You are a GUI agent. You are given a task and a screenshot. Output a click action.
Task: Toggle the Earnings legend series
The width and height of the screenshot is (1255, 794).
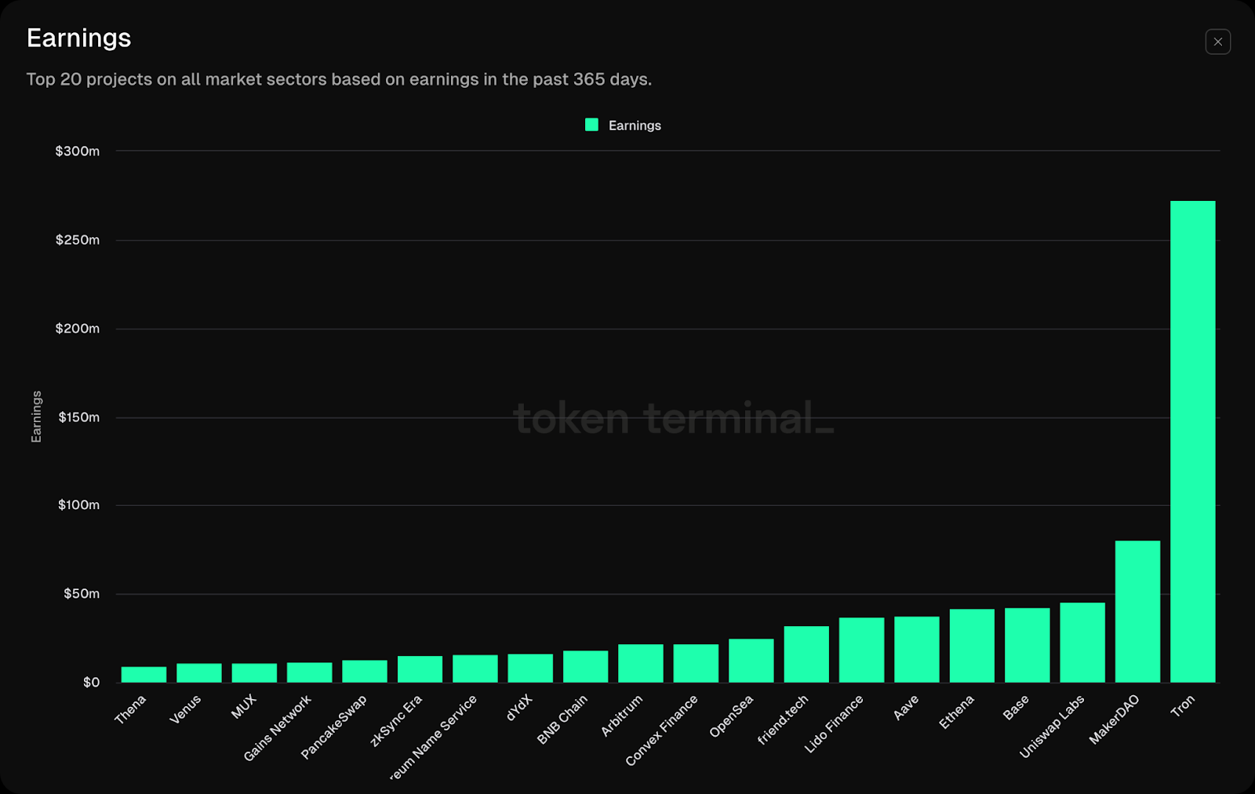point(634,126)
